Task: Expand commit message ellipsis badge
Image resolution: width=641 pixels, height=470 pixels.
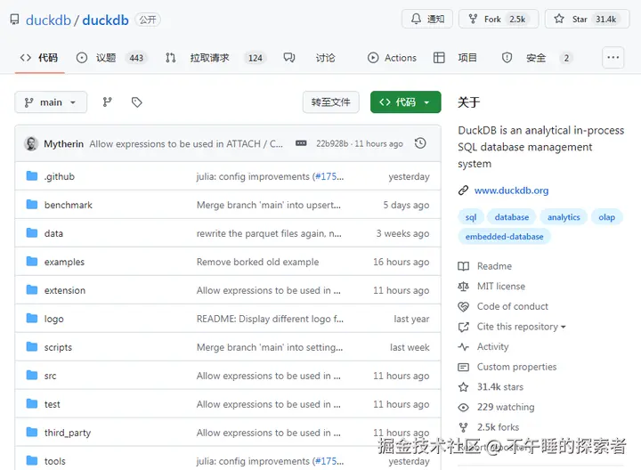Action: [x=301, y=143]
